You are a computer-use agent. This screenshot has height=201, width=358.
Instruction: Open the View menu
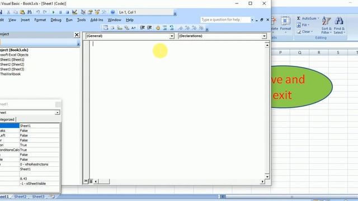(12, 20)
